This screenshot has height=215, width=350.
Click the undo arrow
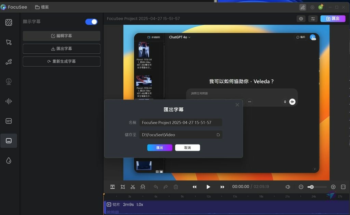(x=156, y=187)
